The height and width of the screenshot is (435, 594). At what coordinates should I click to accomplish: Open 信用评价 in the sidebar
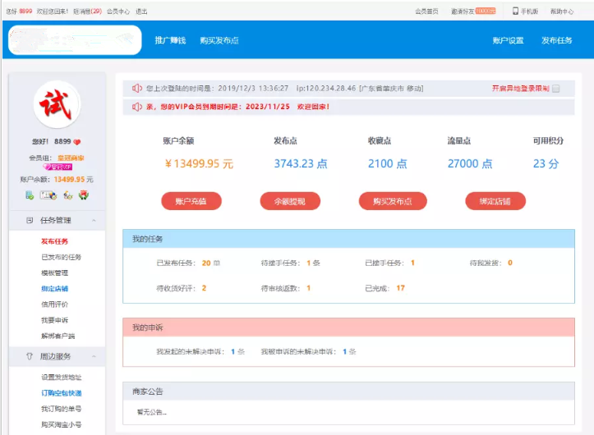click(54, 304)
